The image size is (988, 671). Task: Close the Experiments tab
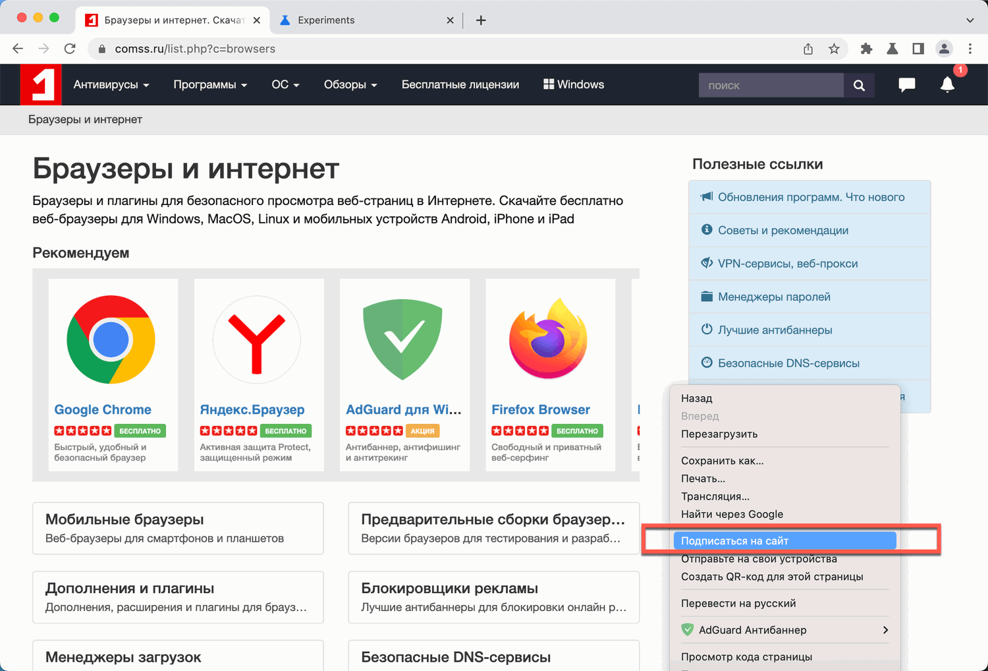coord(450,20)
